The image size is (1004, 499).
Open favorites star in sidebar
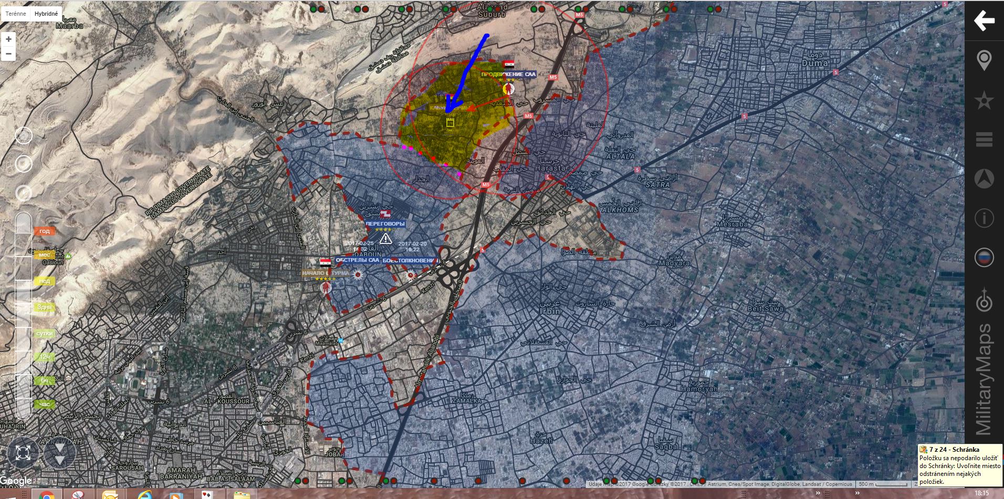pos(984,100)
